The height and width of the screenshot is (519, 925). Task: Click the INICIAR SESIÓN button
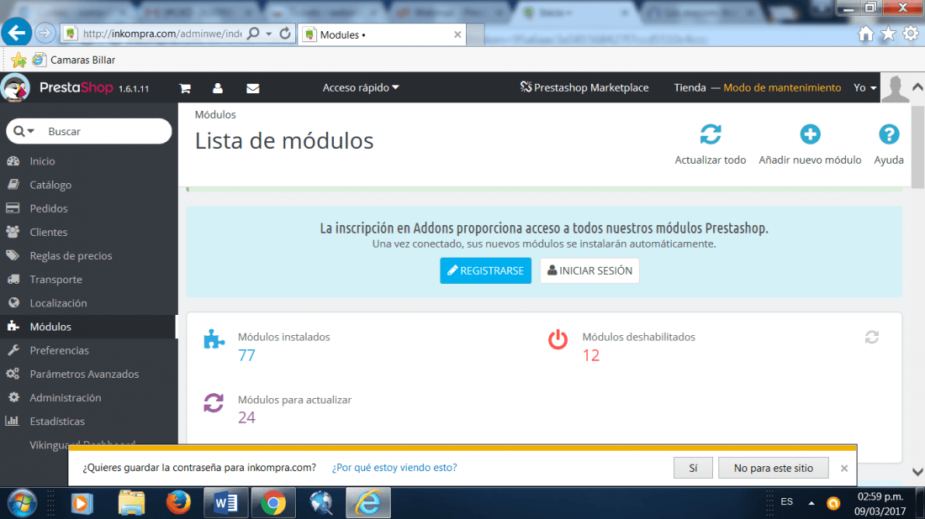[589, 270]
